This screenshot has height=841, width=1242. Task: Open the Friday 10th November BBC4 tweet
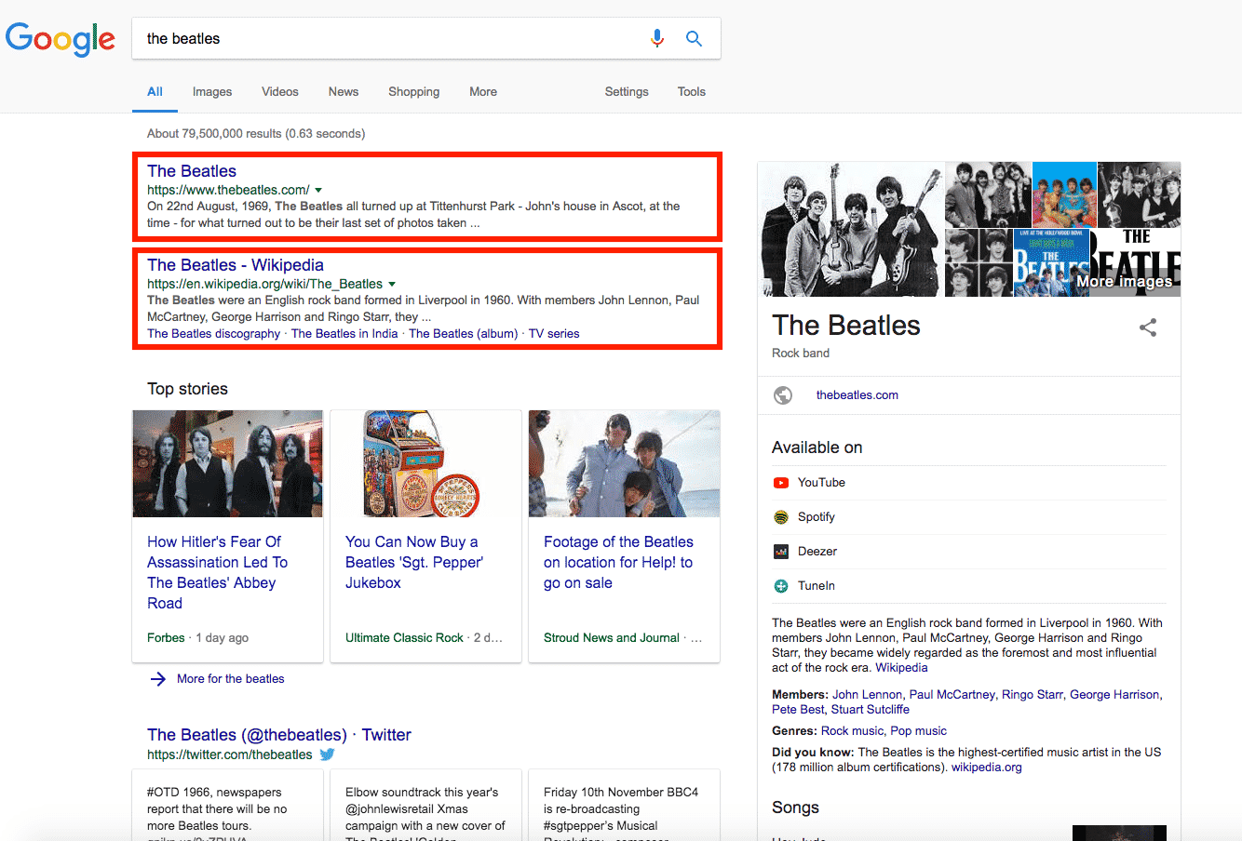[x=624, y=805]
